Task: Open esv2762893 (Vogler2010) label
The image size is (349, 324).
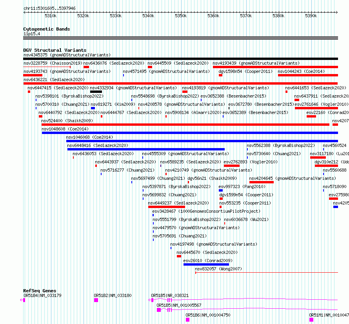Action: point(251,162)
